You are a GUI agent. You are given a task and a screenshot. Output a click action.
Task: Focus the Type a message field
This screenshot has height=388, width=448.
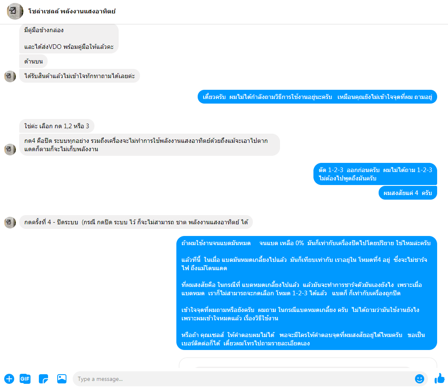tap(243, 379)
